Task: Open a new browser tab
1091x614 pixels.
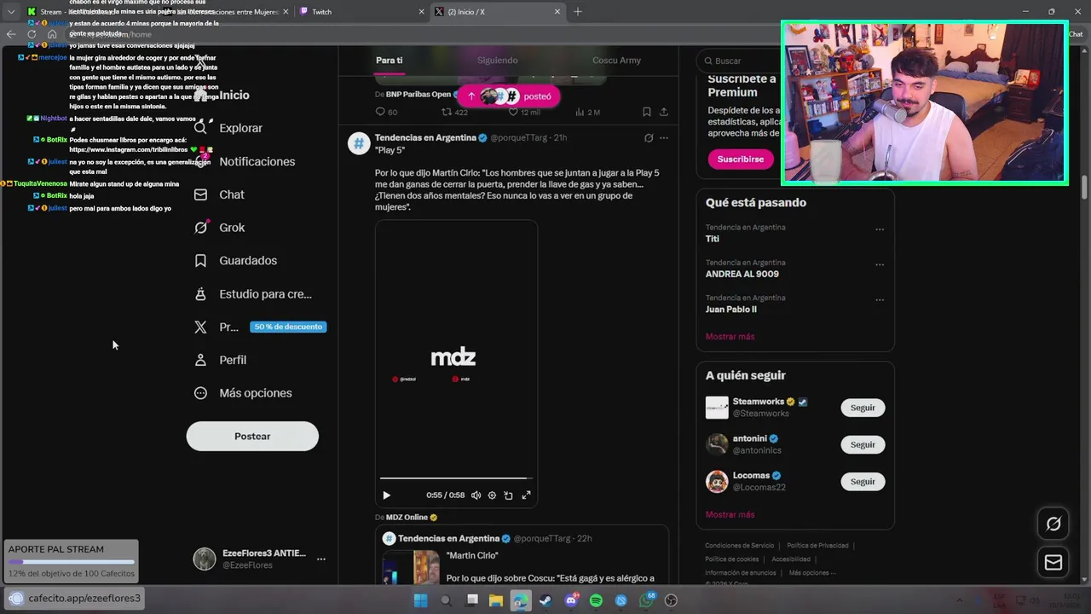Action: point(578,12)
